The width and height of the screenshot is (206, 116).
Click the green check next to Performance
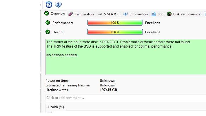(x=48, y=23)
